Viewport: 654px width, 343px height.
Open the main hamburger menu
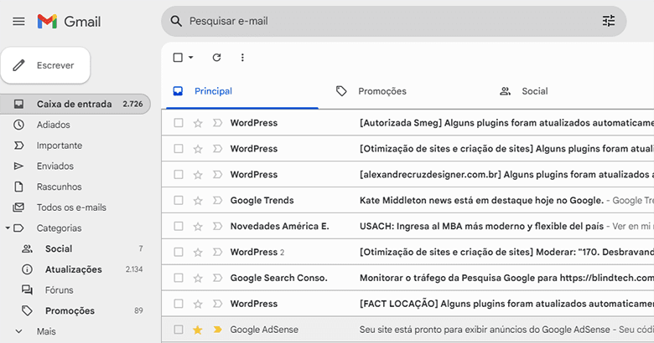pos(18,21)
